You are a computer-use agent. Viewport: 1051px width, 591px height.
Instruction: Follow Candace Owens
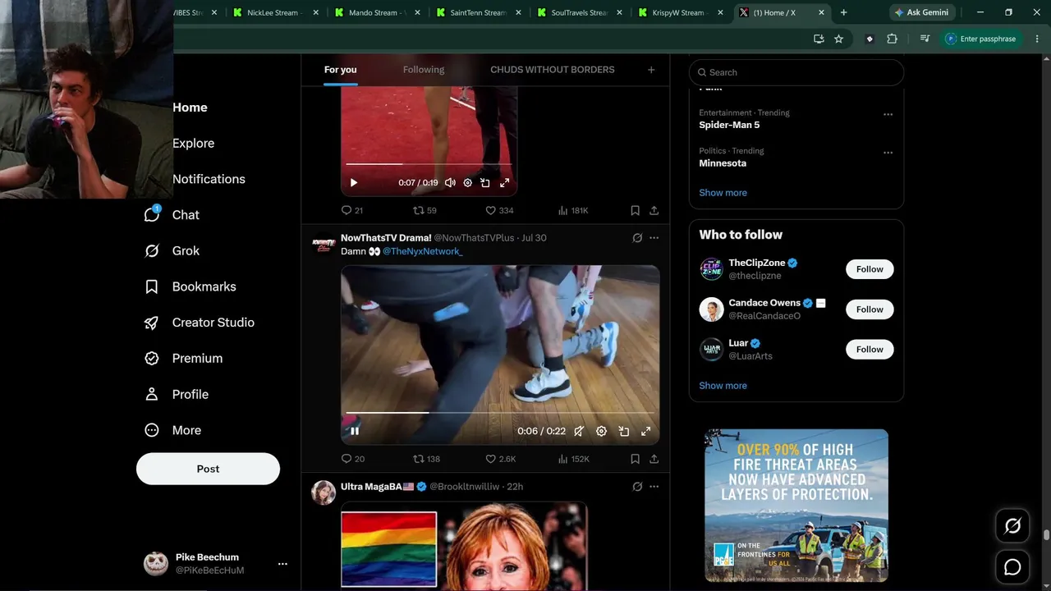(870, 309)
